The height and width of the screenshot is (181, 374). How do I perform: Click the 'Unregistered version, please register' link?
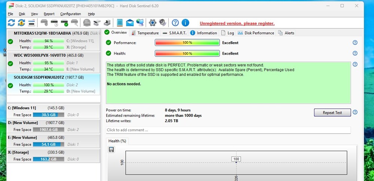pos(237,23)
